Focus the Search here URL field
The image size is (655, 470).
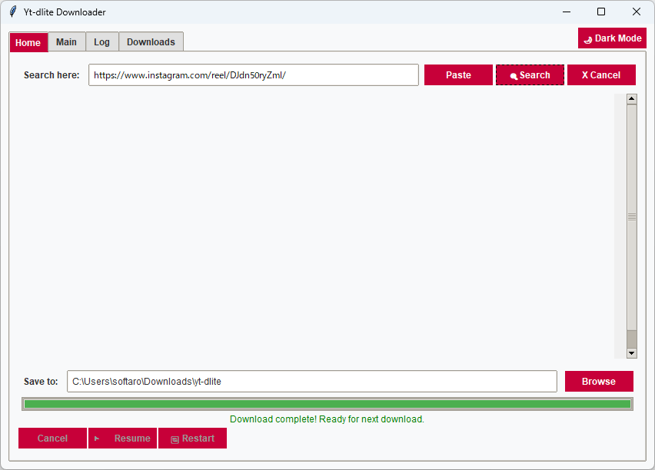tap(254, 75)
